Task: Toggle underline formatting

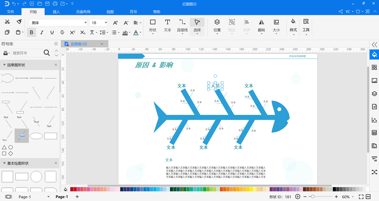Action: click(51, 32)
